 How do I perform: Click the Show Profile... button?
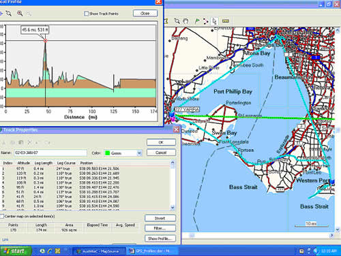click(160, 238)
